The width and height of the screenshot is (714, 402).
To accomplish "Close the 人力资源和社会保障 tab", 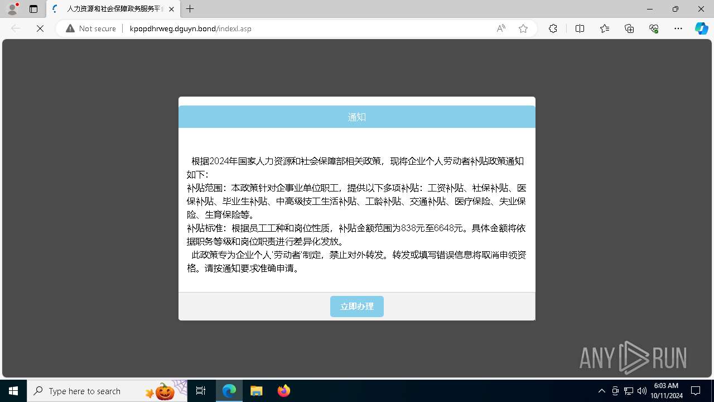I will 171,9.
